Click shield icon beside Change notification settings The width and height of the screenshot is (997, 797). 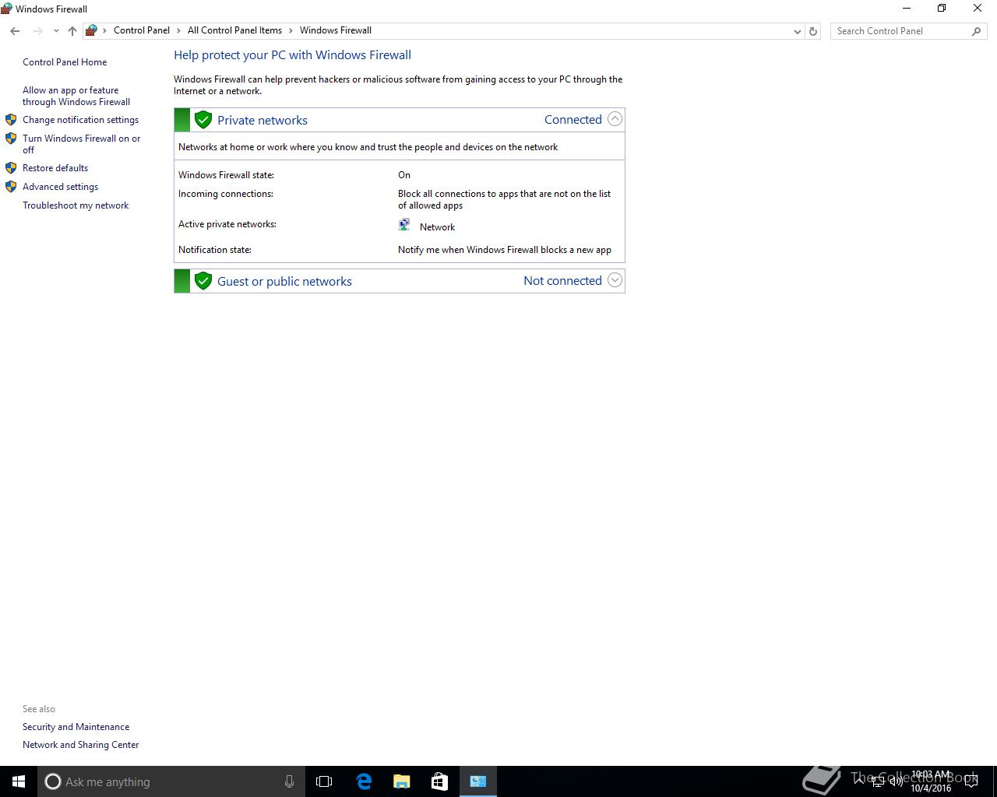coord(11,120)
